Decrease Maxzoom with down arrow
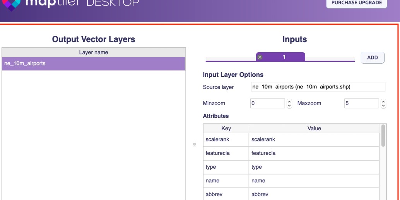The image size is (400, 200). pyautogui.click(x=383, y=105)
